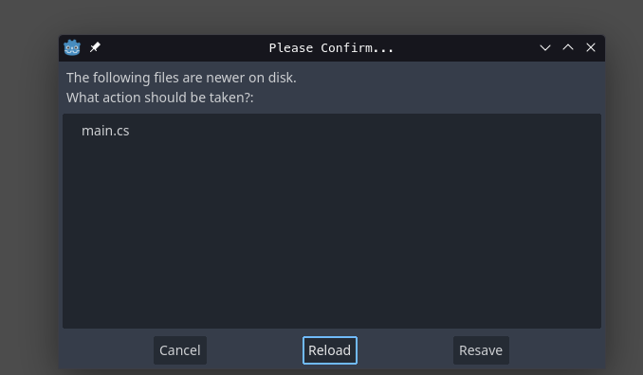Click the Godot robot logo icon

pos(72,47)
